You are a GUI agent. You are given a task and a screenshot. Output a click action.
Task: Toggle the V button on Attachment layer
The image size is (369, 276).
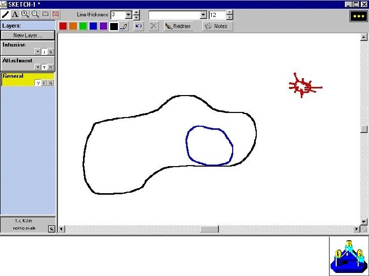coord(38,67)
